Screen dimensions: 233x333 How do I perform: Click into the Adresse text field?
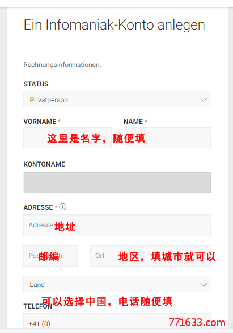click(x=117, y=226)
